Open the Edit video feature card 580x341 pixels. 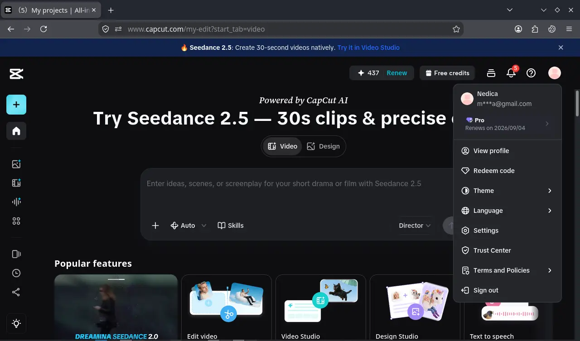coord(227,307)
